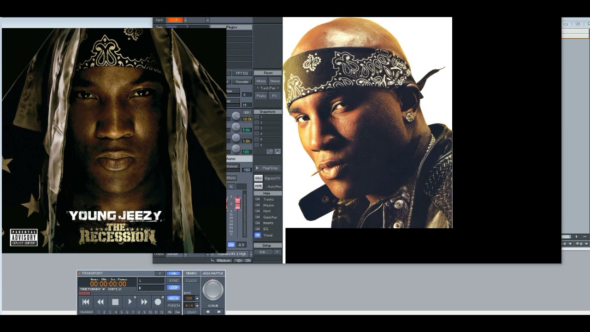590x332 pixels.
Task: Click the MARKER button
Action: pyautogui.click(x=87, y=312)
